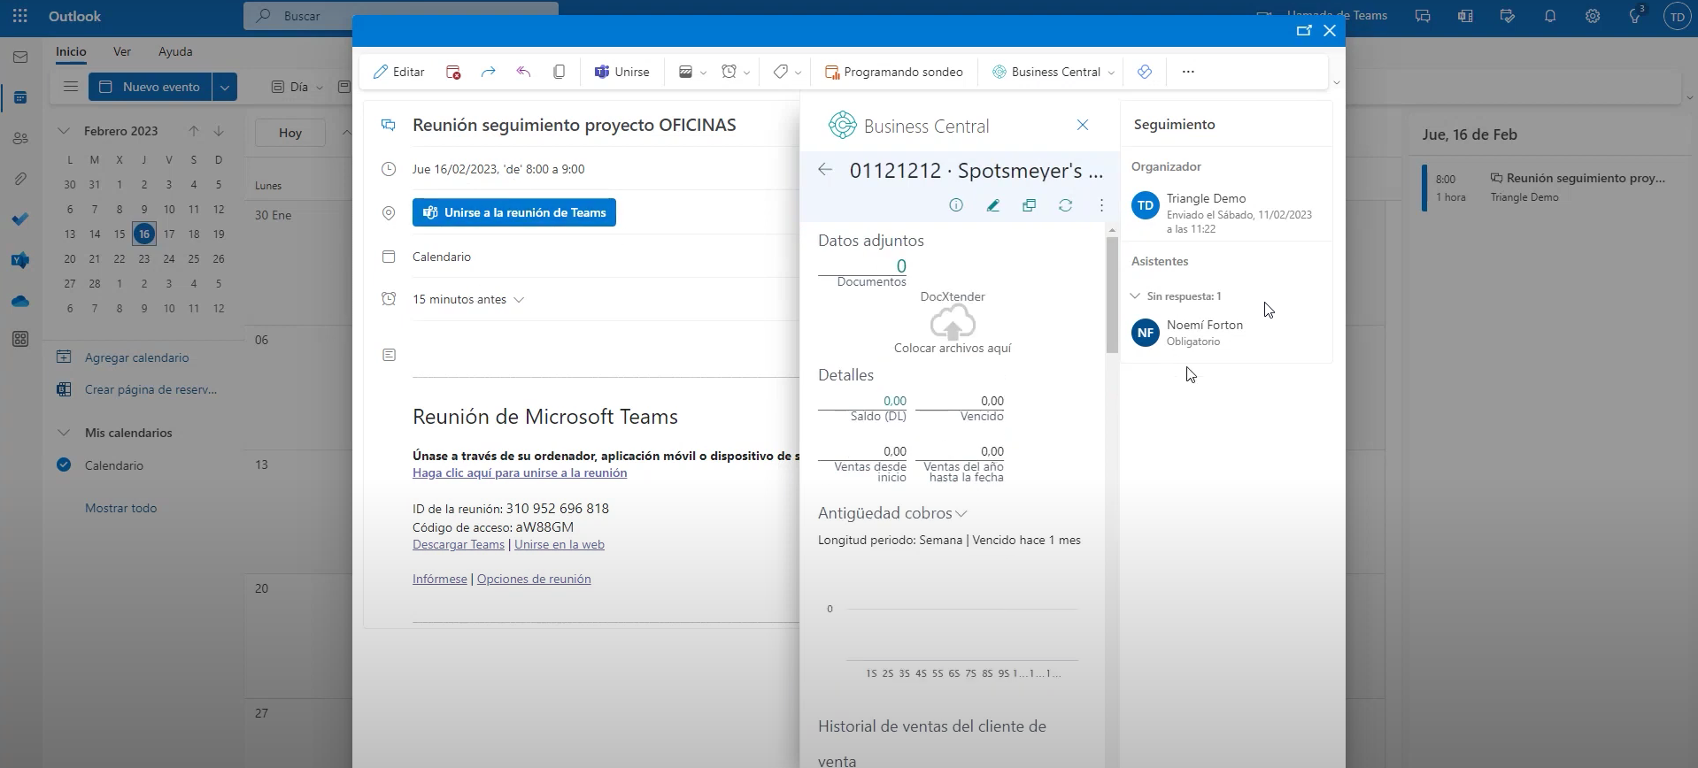Click Unirse a la reunión de Teams button
Viewport: 1698px width, 768px height.
point(514,212)
